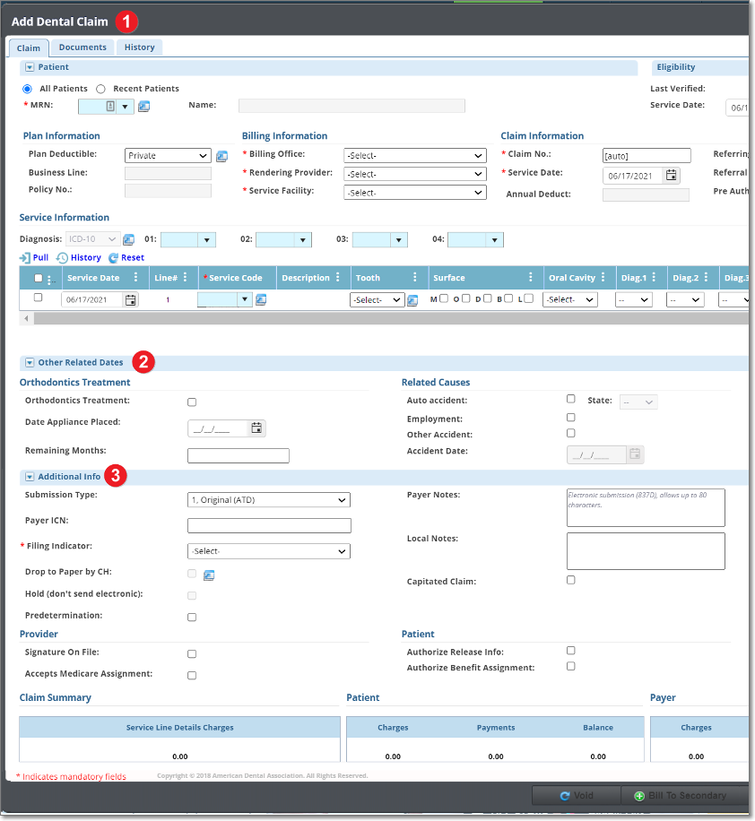Click into the Payer ICN field
Image resolution: width=755 pixels, height=821 pixels.
(x=269, y=526)
